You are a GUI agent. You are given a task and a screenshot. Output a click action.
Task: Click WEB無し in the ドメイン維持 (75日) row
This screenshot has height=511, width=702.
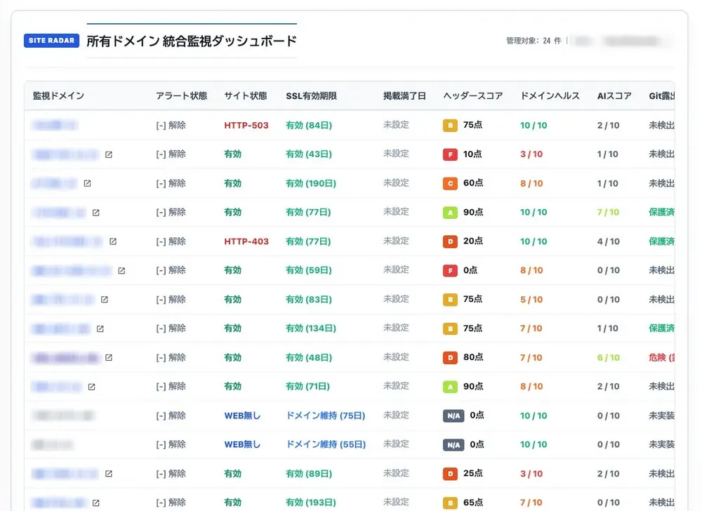[242, 416]
